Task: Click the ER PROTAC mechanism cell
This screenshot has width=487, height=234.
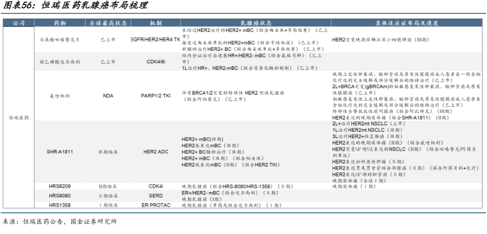Action: pyautogui.click(x=156, y=205)
